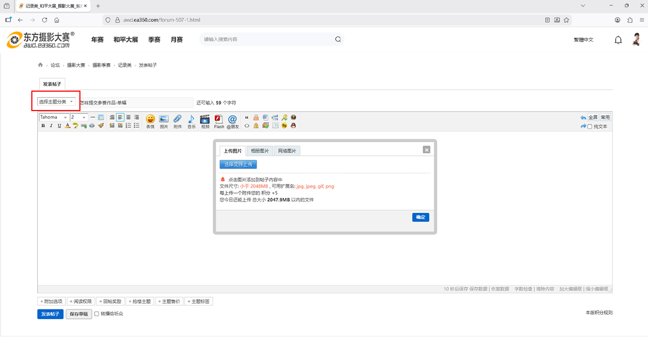Expand the 选择主题分类 dropdown
Viewport: 648px width, 337px height.
[x=56, y=102]
